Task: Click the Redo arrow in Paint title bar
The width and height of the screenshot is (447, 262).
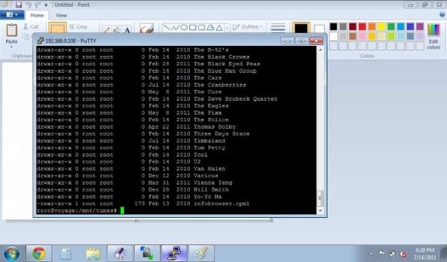Action: [38, 4]
